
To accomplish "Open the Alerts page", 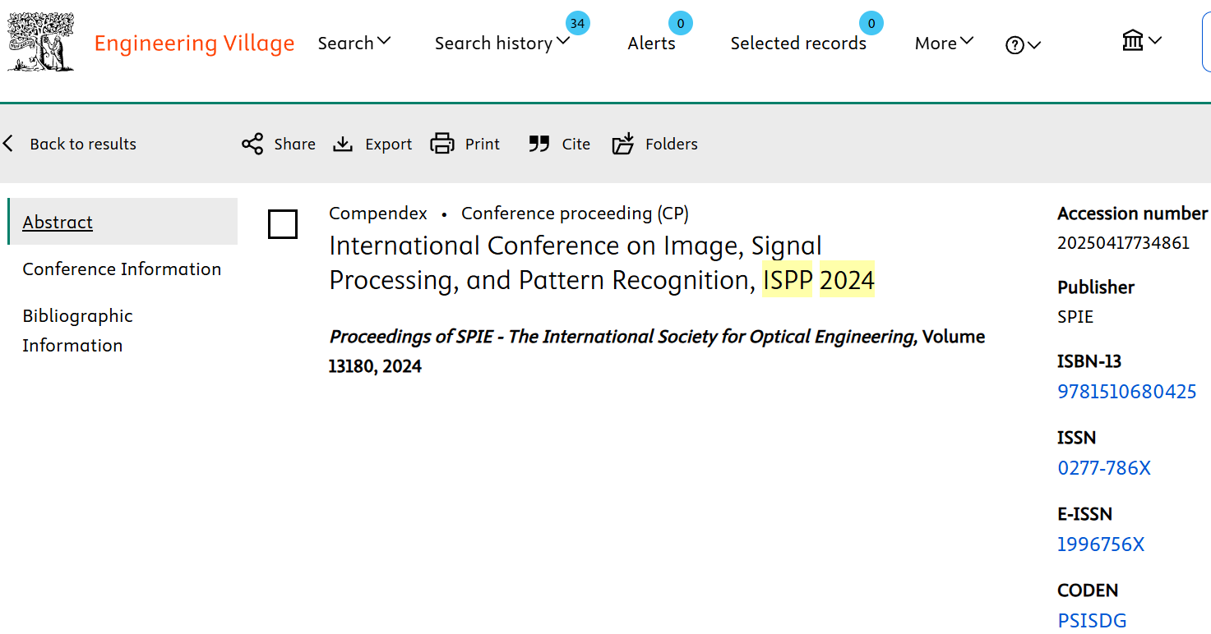I will 651,43.
